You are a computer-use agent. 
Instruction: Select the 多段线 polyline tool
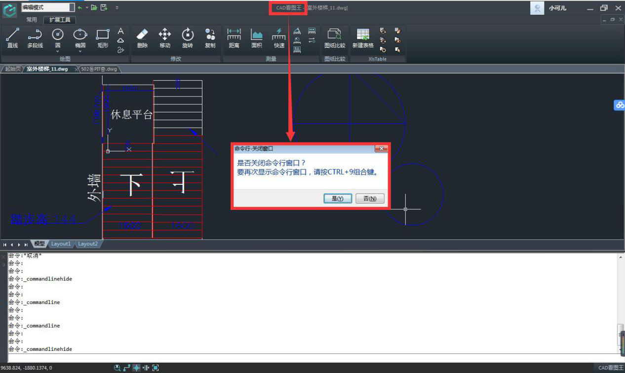tap(35, 38)
